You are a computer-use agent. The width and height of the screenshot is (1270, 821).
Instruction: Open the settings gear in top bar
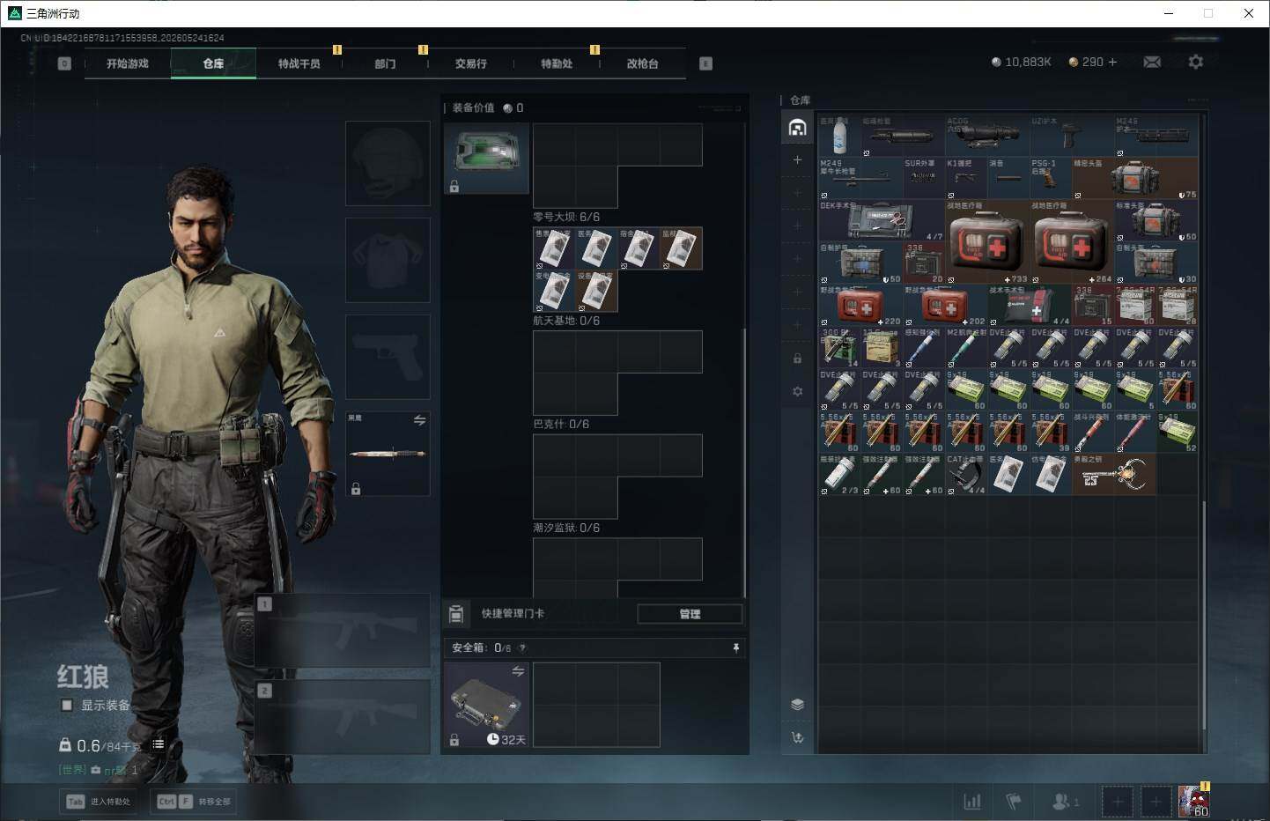pyautogui.click(x=1195, y=62)
